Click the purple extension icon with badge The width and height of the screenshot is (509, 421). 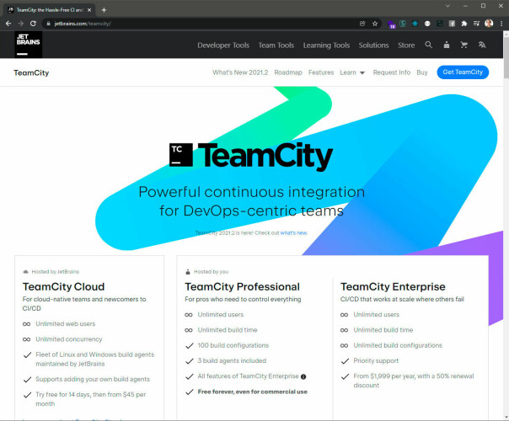click(391, 24)
